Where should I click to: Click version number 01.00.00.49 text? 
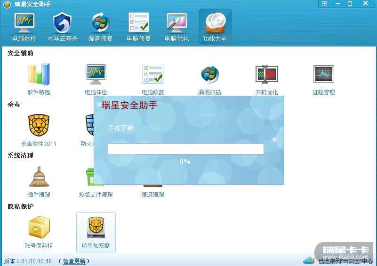tap(37, 261)
